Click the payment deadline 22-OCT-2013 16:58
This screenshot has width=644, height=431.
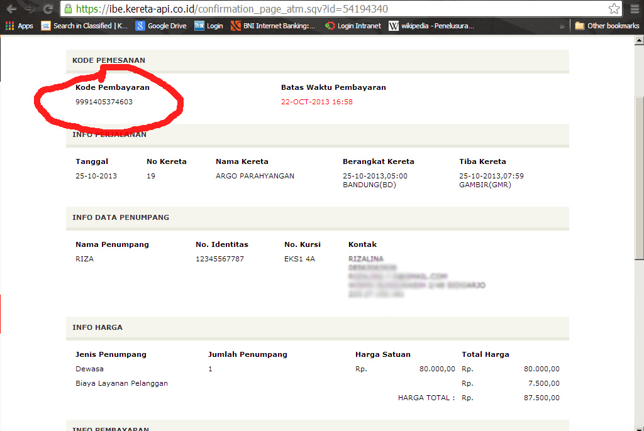tap(317, 102)
